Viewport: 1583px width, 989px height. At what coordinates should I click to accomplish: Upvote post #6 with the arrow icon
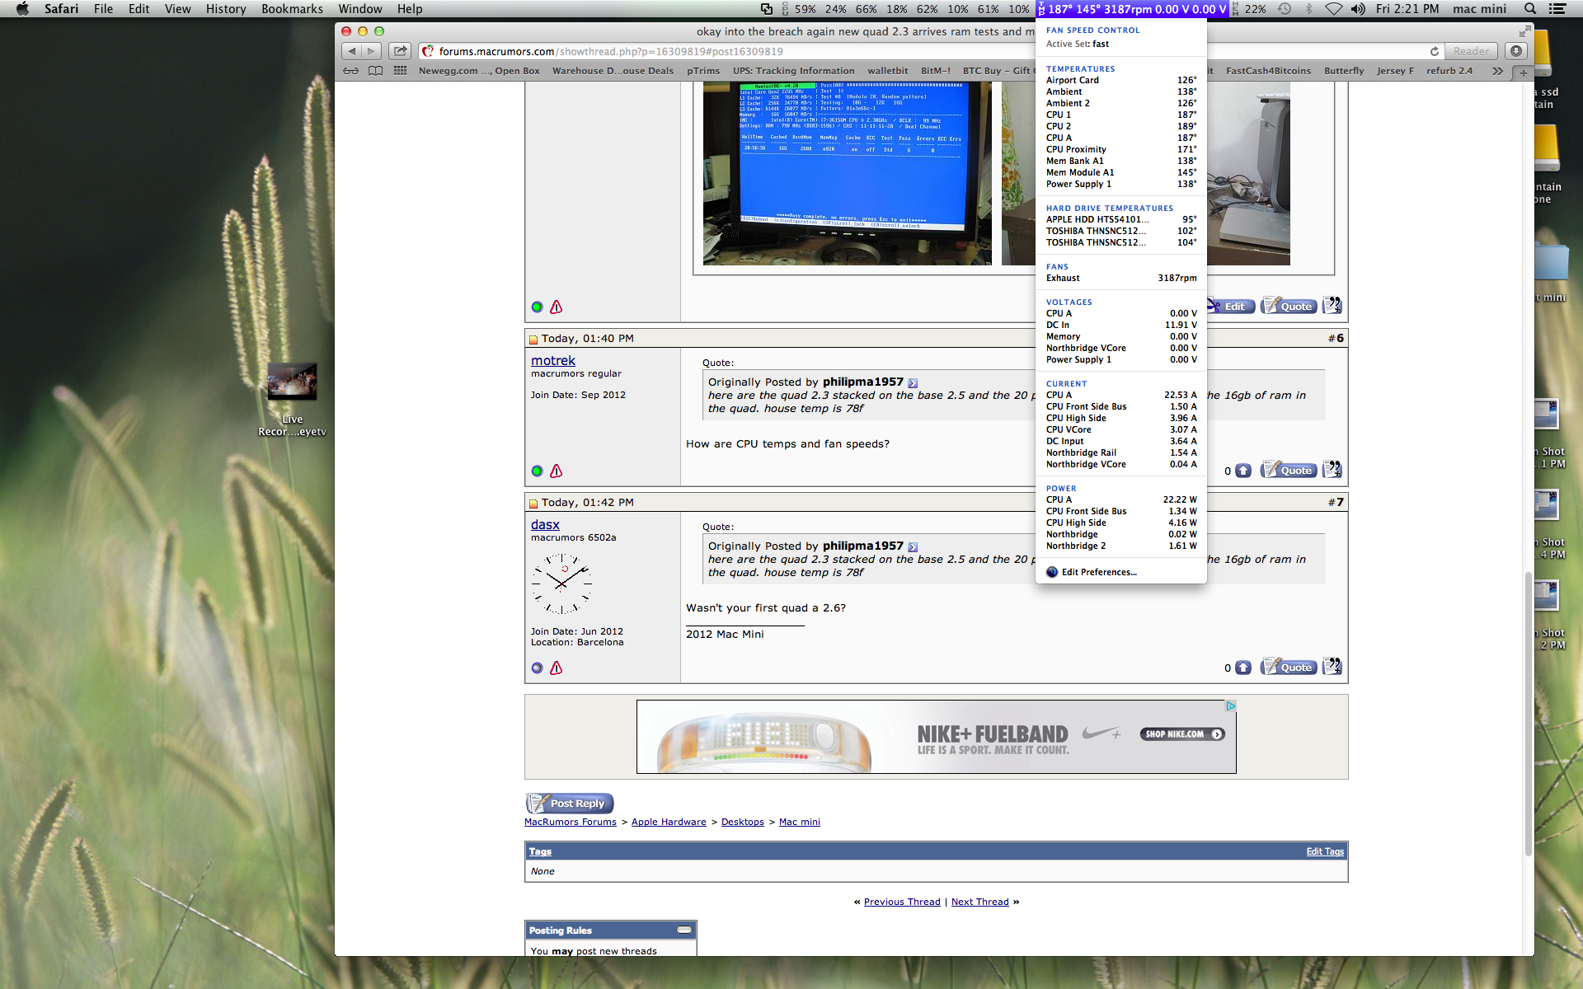pyautogui.click(x=1243, y=471)
